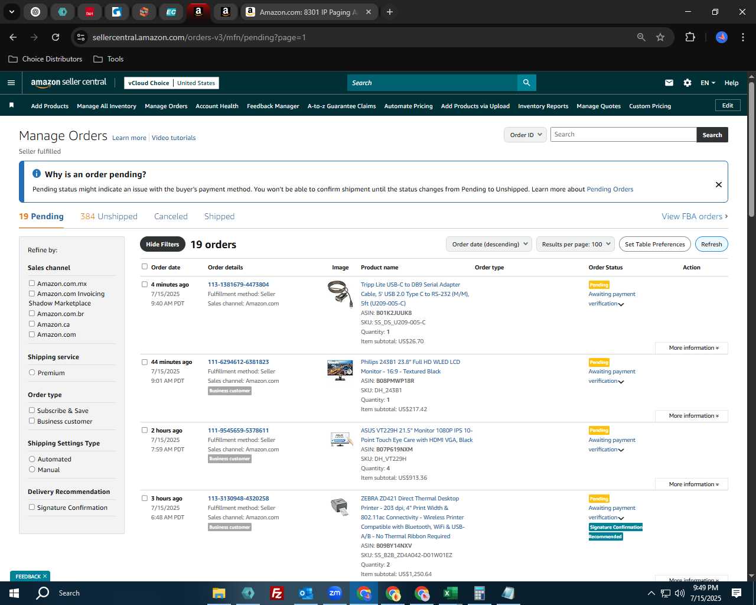This screenshot has height=605, width=756.
Task: Bookmark this page with star icon
Action: pyautogui.click(x=660, y=37)
